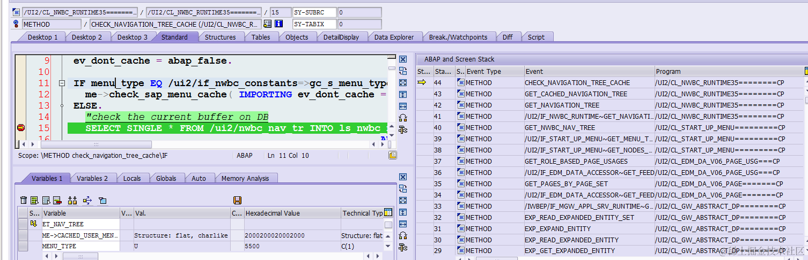Maximize the variables tool to full screen
Viewport: 808px width, 260px height.
403,201
